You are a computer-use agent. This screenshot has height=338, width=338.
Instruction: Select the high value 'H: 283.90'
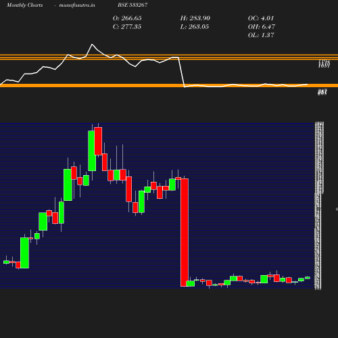[195, 18]
